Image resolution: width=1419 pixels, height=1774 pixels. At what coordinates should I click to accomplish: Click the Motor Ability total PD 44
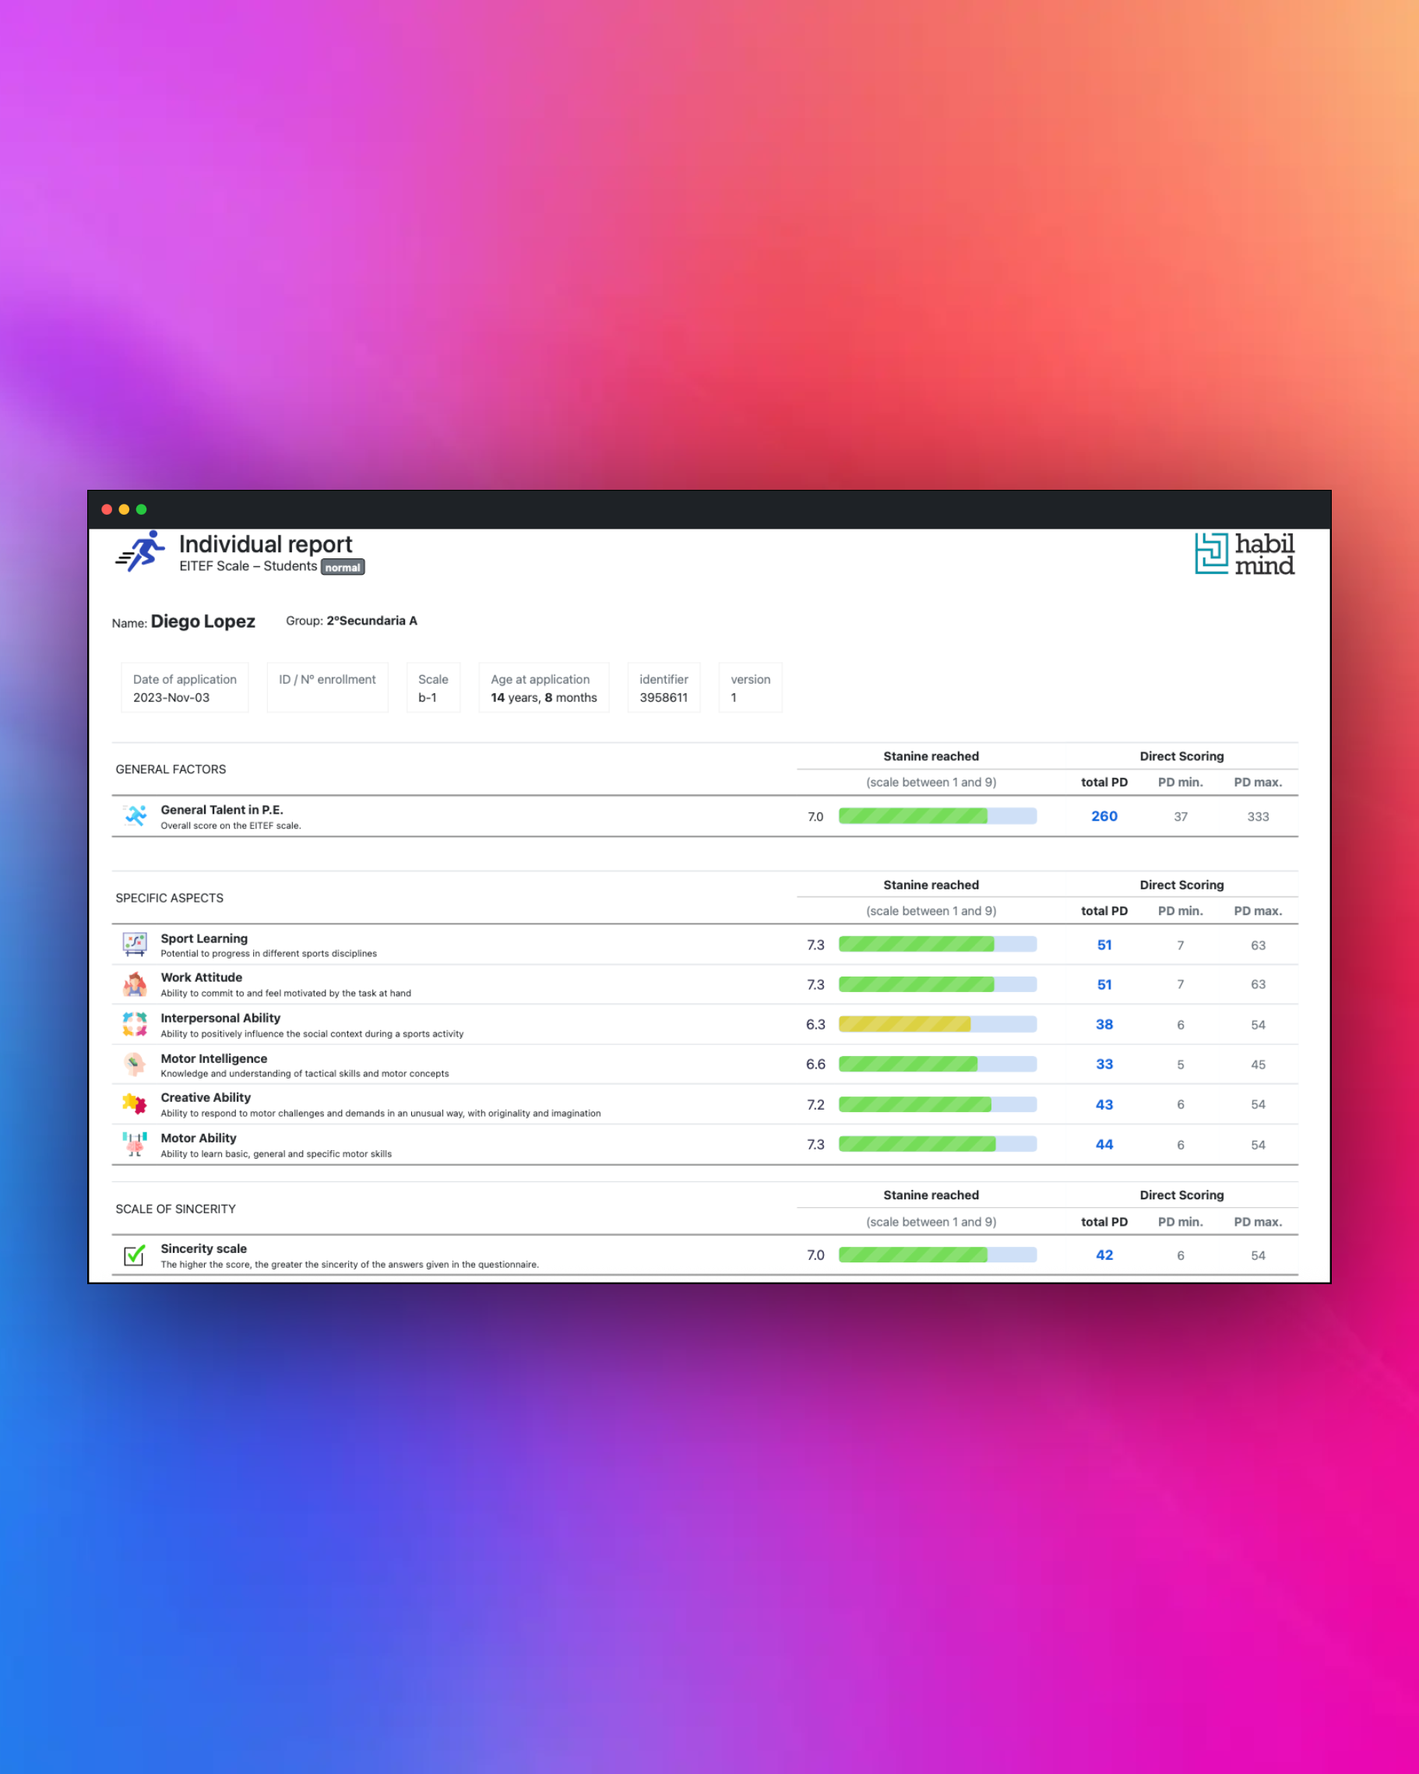coord(1104,1145)
